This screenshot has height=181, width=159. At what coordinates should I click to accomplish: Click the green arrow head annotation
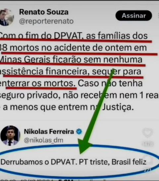coord(84,146)
